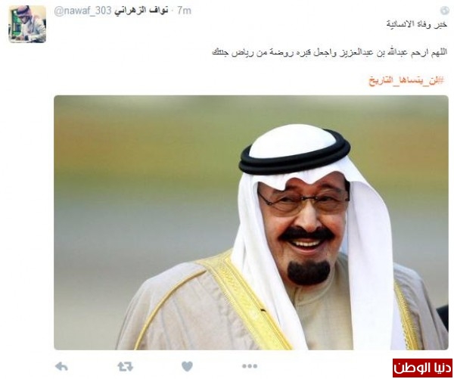Open the author's profile avatar picture

pyautogui.click(x=27, y=24)
